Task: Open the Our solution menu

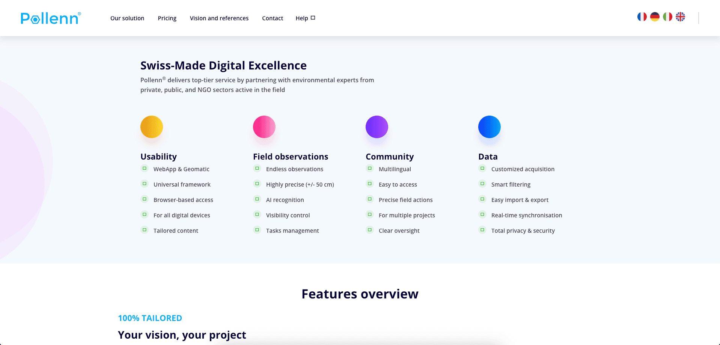Action: 127,18
